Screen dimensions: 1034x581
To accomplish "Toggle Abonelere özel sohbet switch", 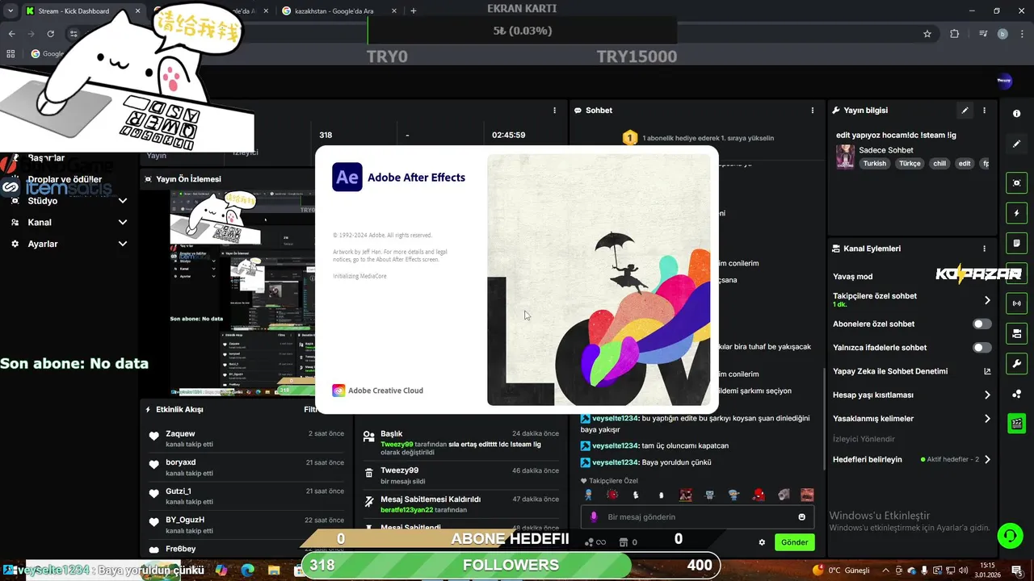I will [x=981, y=324].
